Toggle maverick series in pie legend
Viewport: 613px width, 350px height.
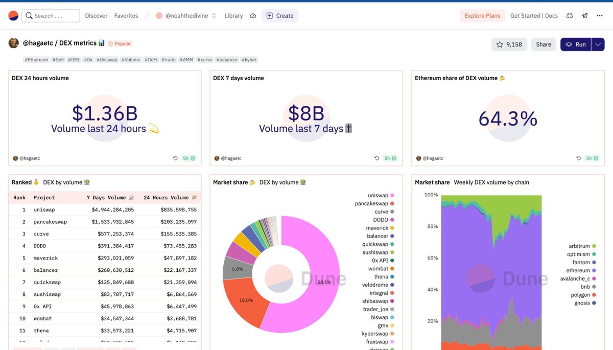tap(381, 228)
